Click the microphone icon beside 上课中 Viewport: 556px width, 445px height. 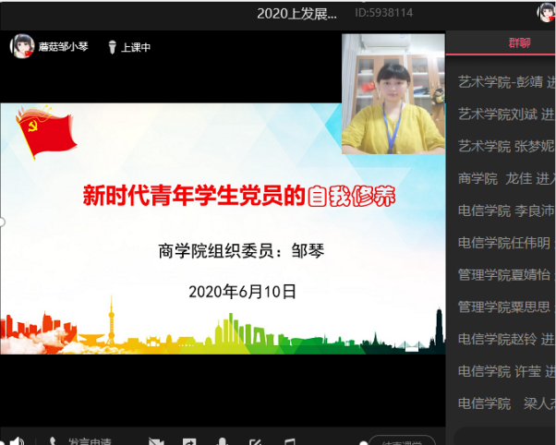(x=112, y=47)
